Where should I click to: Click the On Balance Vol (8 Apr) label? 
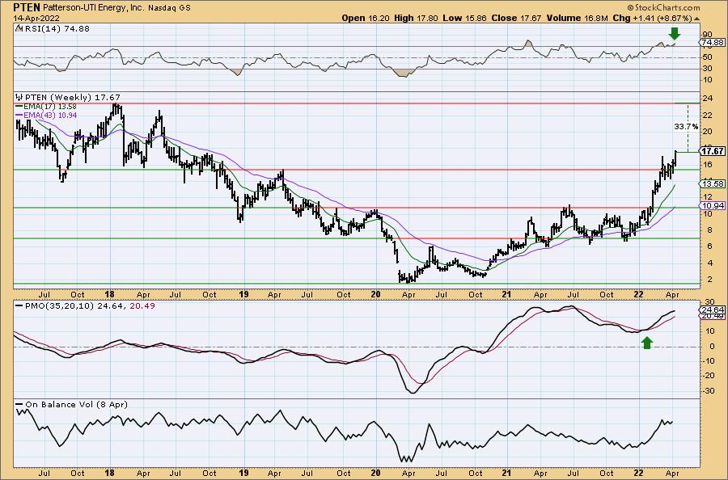pos(76,404)
